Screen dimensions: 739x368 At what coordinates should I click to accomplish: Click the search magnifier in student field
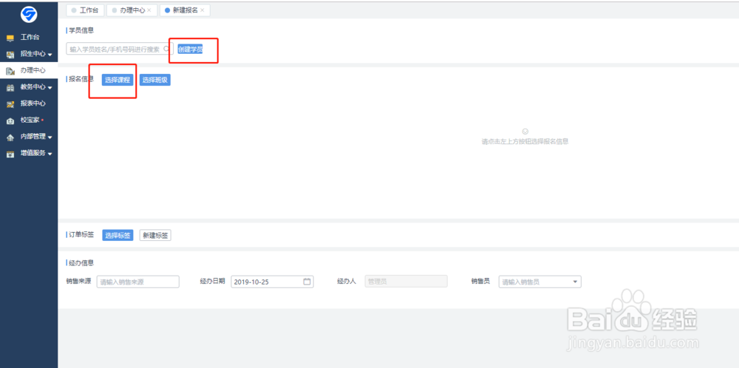(x=166, y=49)
